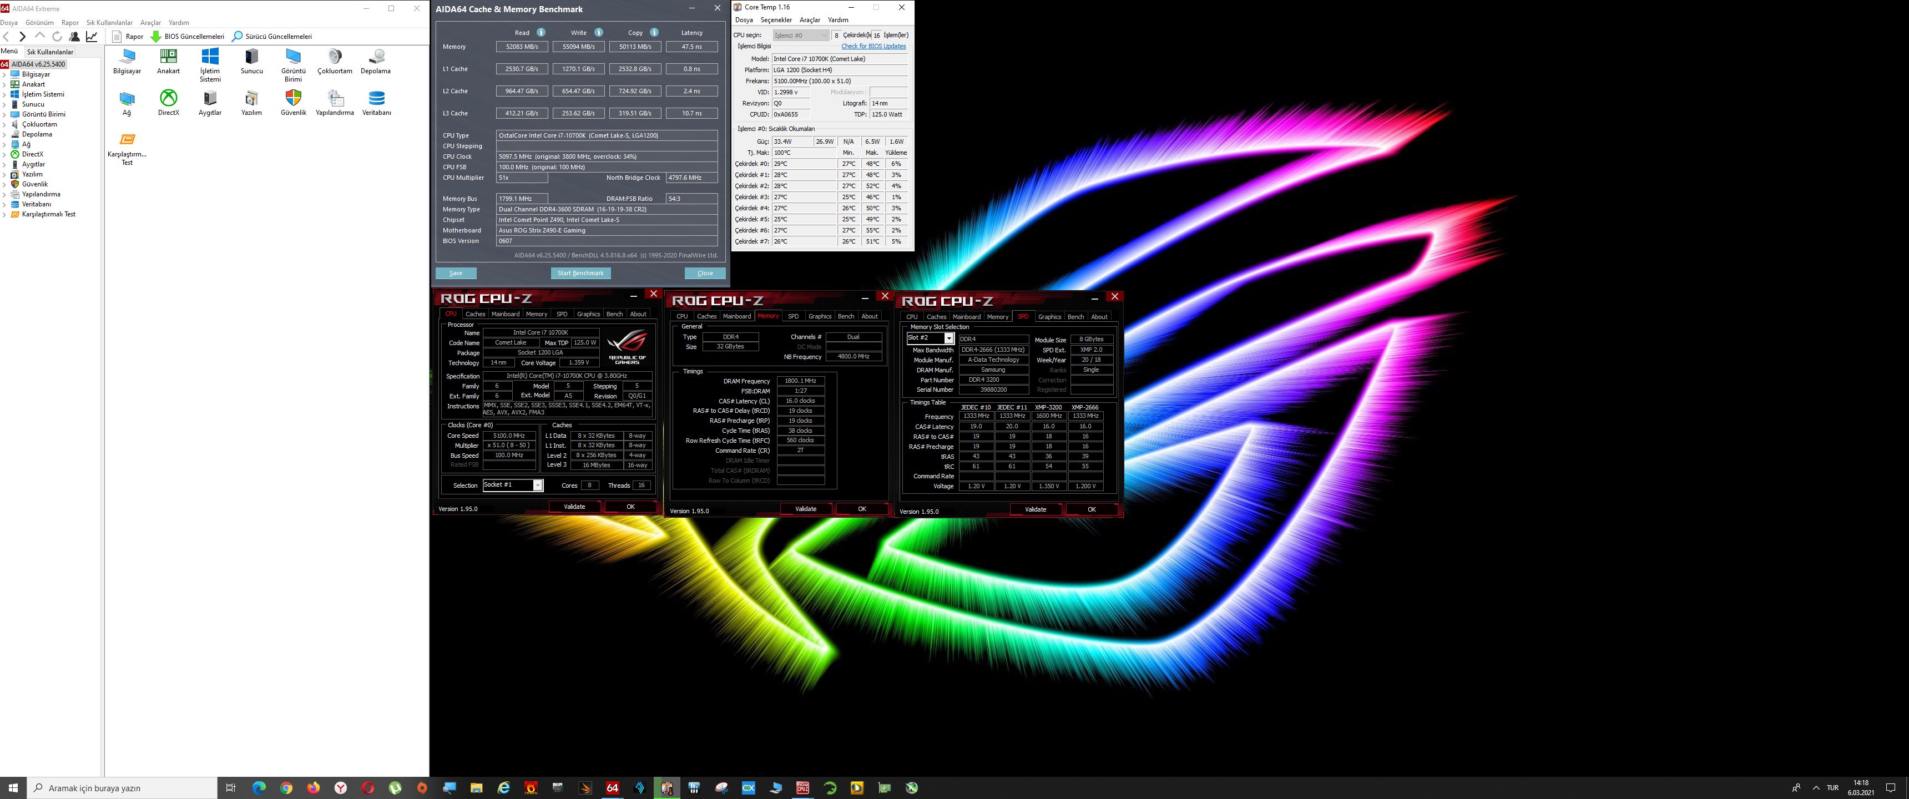Open Yapılandırma configuration icon in main pane

click(335, 103)
